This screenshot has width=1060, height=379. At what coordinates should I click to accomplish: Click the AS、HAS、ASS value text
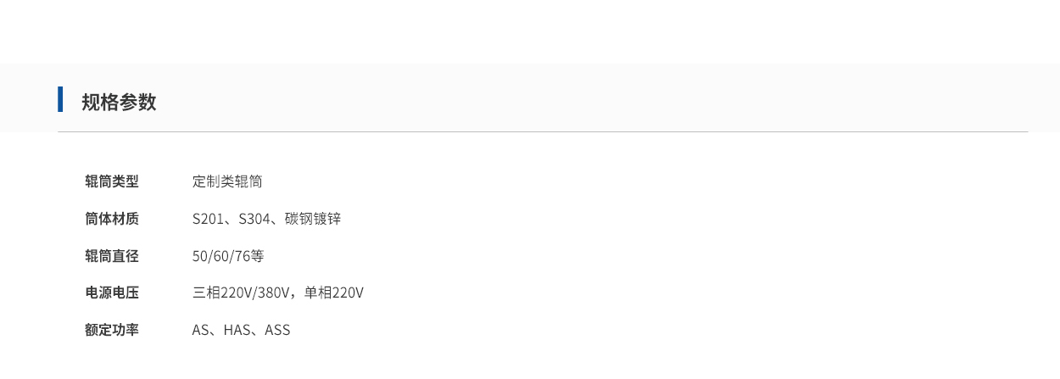click(x=241, y=330)
